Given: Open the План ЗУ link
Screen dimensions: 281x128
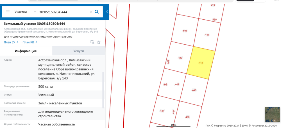Looking at the screenshot, I should (x=11, y=42).
